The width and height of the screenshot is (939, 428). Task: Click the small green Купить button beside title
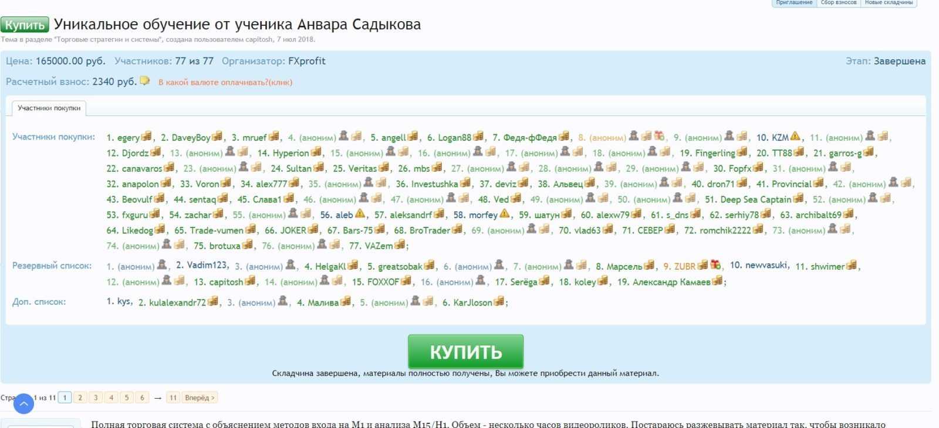tap(25, 25)
